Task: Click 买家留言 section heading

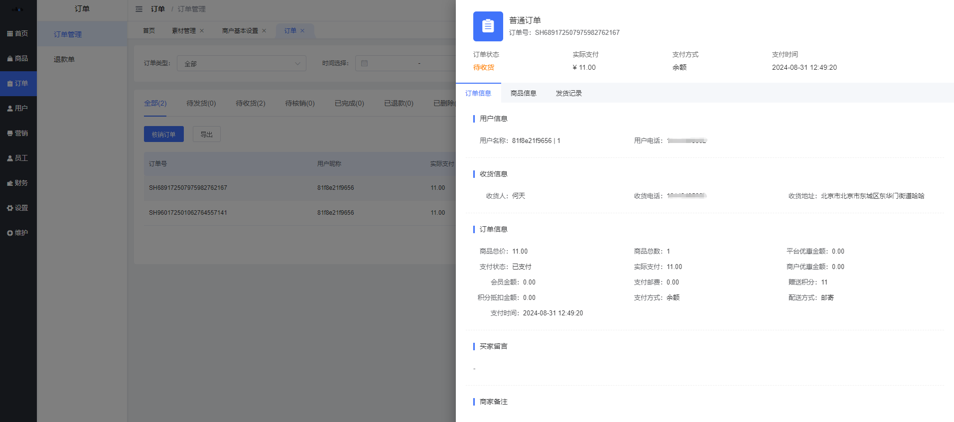Action: (x=493, y=346)
